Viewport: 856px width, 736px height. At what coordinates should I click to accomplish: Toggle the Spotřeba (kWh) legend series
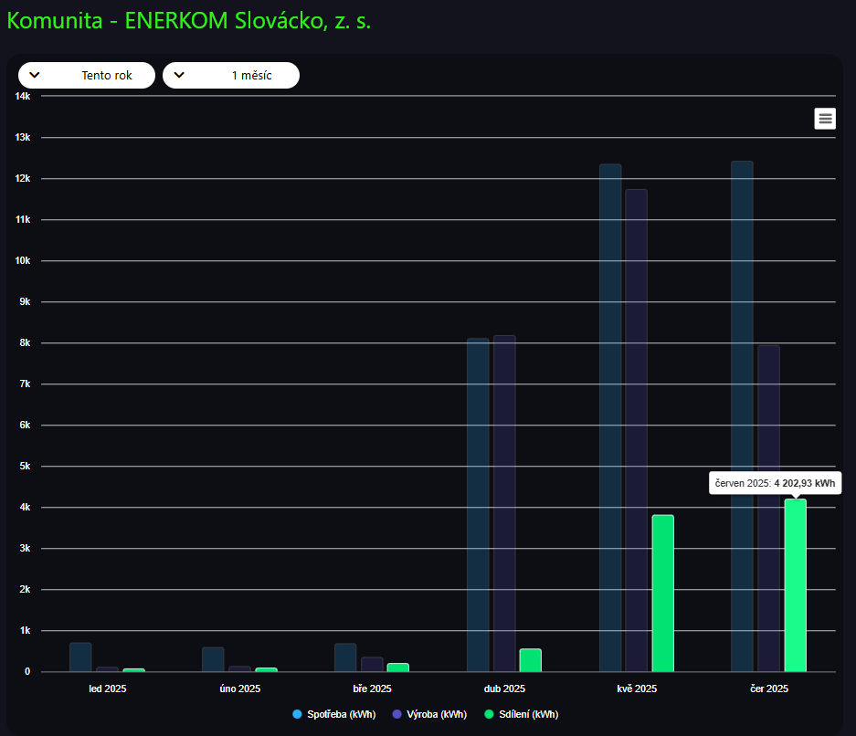(x=334, y=714)
